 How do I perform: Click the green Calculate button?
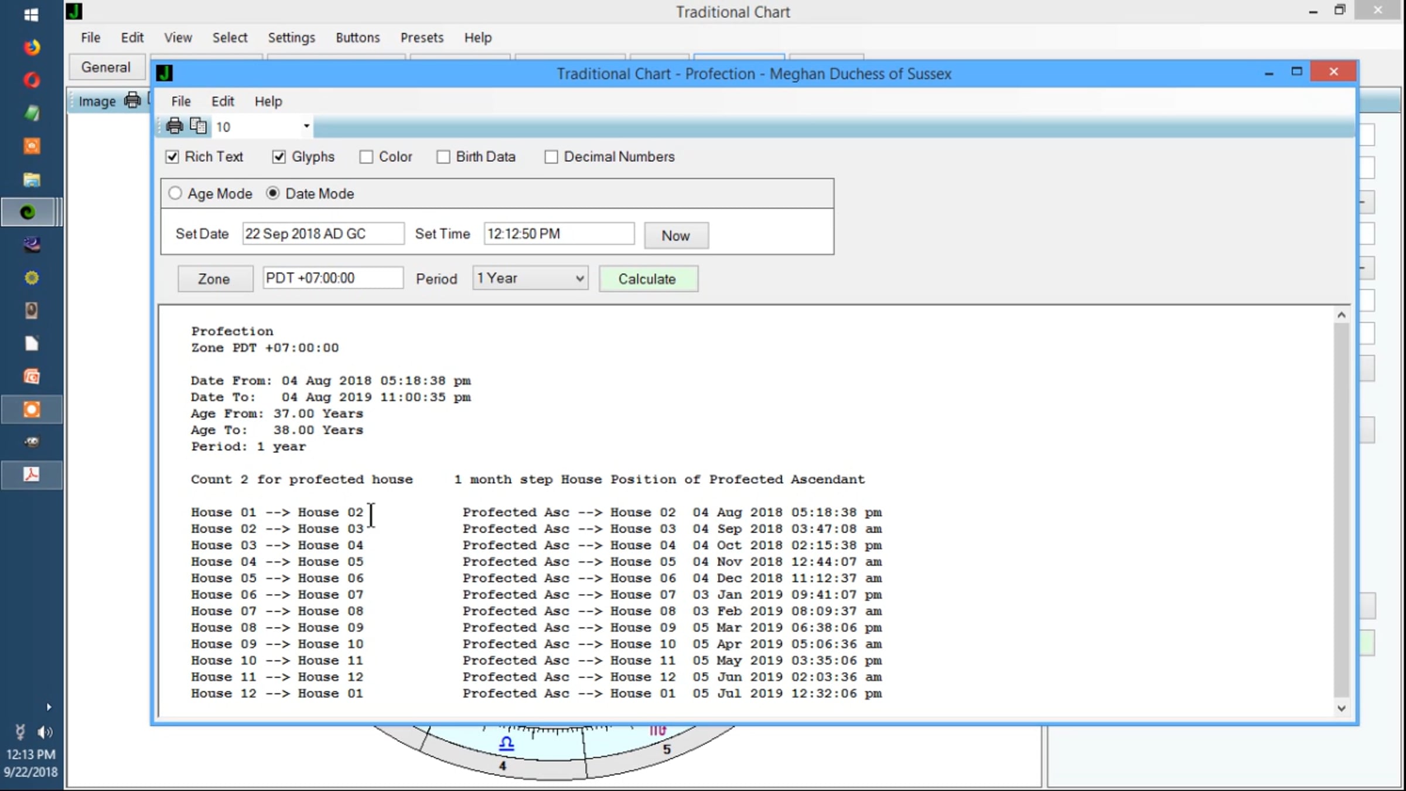click(x=648, y=279)
